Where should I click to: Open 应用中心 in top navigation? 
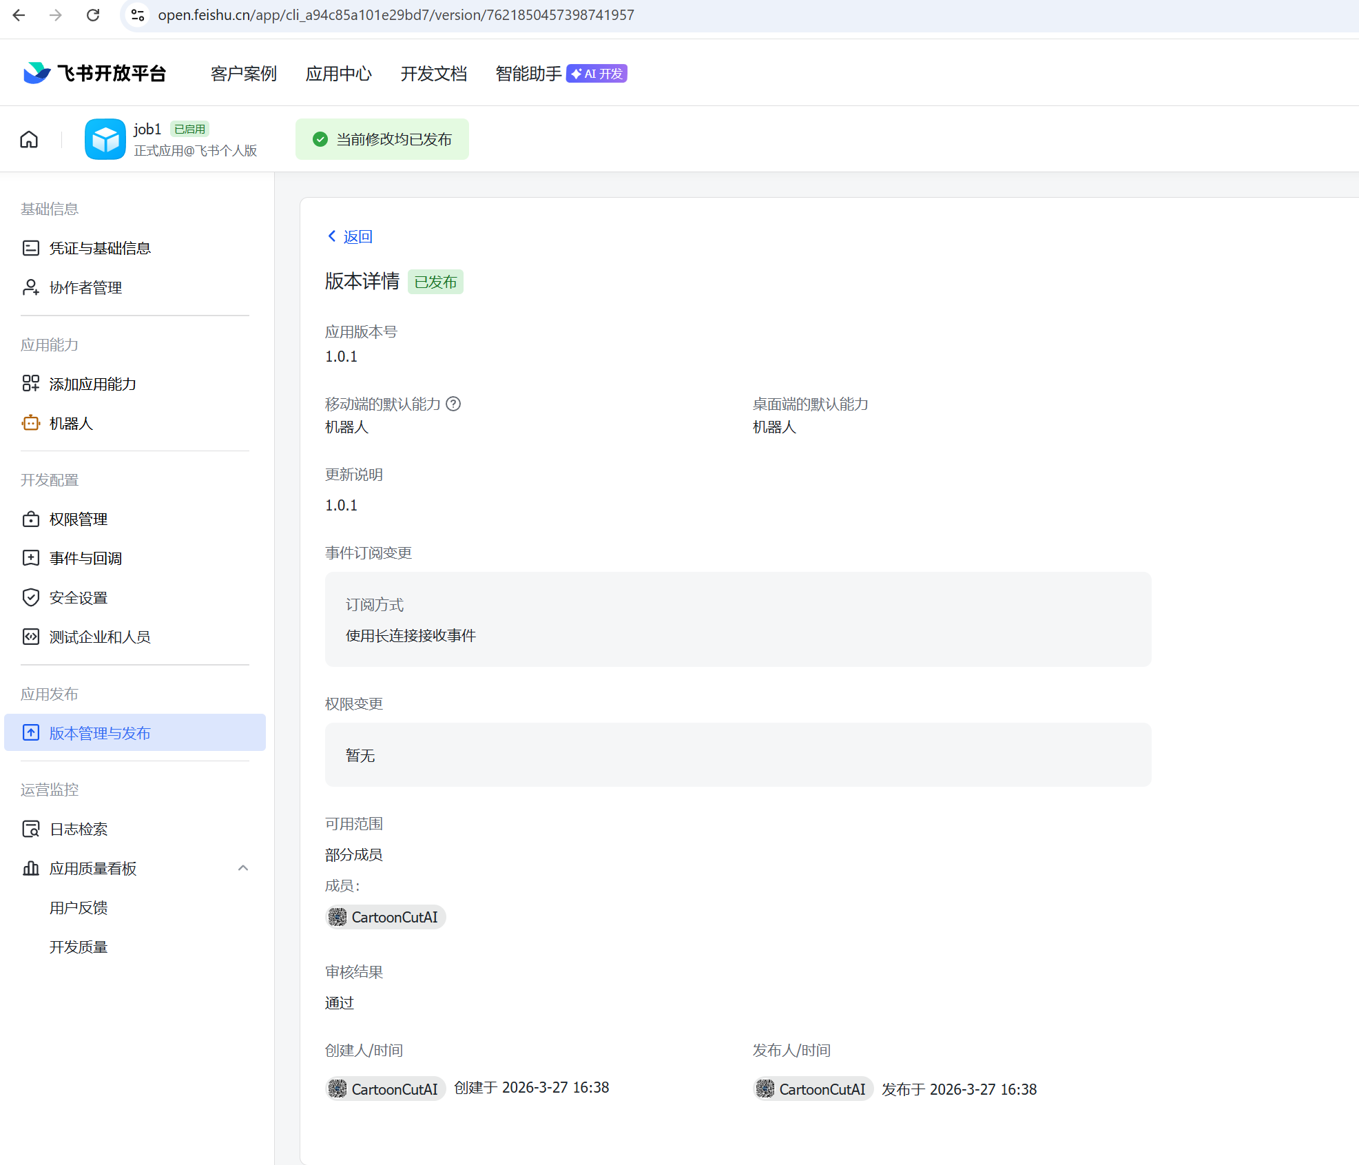(338, 74)
